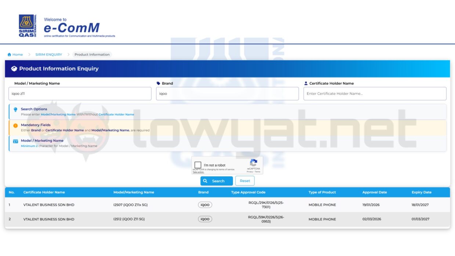Open the Take action link under reCAPTCHA

coord(198,172)
